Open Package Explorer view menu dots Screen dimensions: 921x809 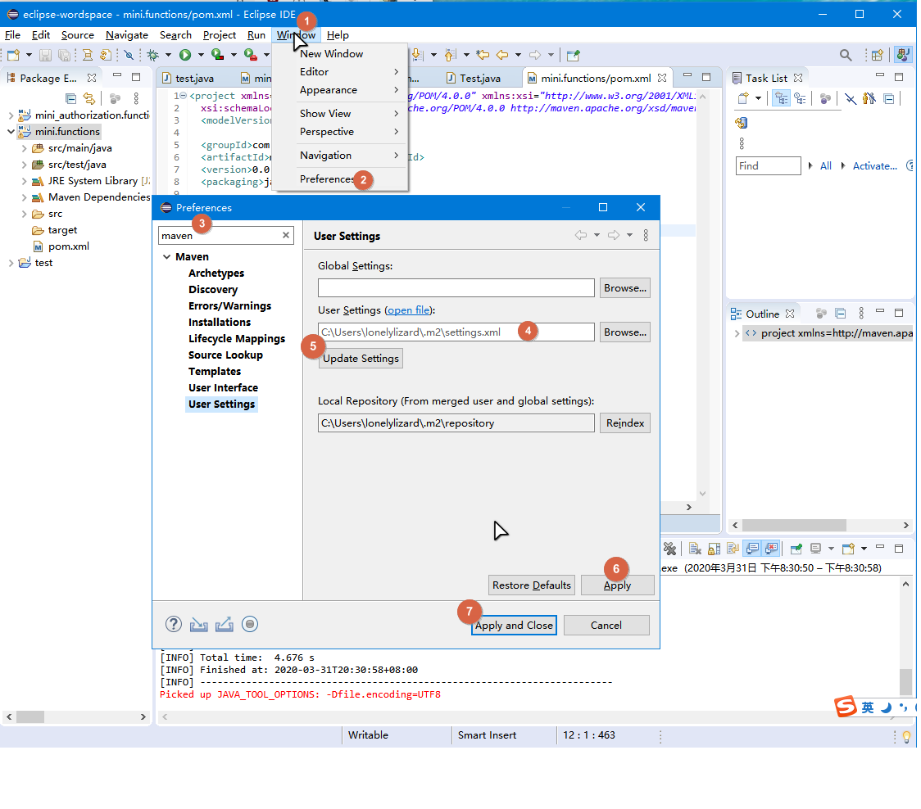click(x=136, y=98)
